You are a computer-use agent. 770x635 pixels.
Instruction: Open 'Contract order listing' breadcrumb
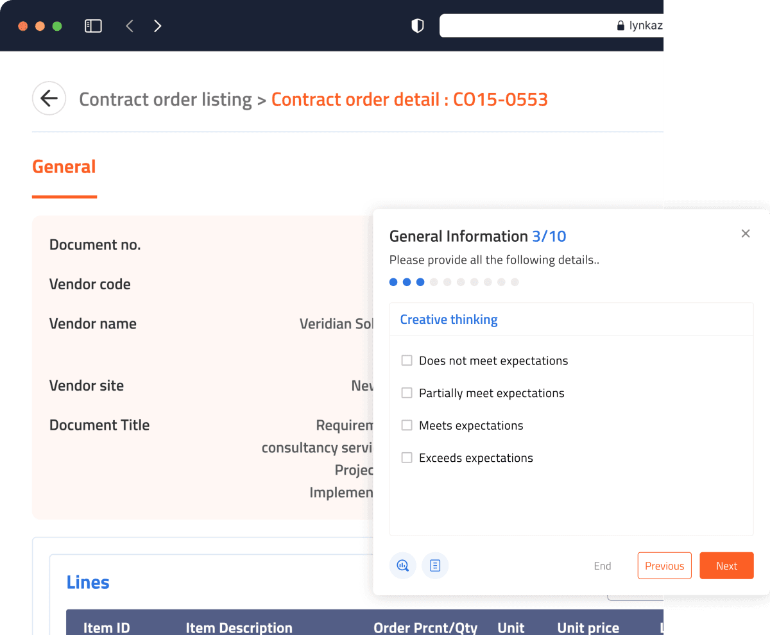[x=165, y=99]
